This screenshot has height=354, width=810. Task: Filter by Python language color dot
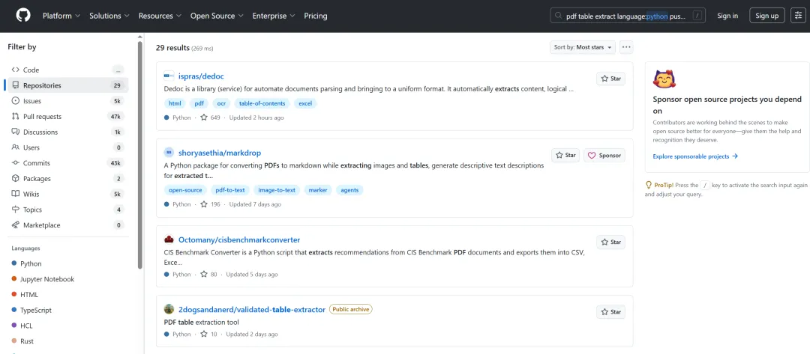(x=14, y=263)
